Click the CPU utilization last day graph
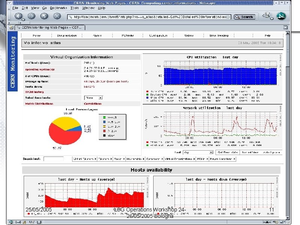The width and height of the screenshot is (300, 225). click(213, 79)
